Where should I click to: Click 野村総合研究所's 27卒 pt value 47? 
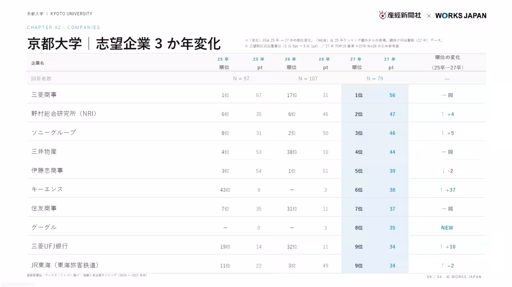point(393,114)
